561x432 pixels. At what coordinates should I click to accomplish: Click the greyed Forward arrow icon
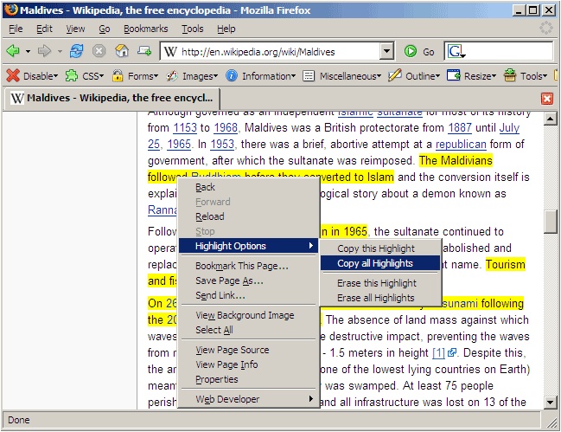[x=44, y=51]
